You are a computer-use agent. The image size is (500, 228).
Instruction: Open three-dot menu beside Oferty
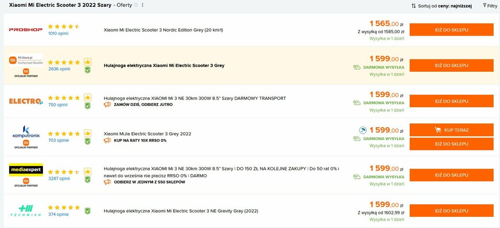pos(143,5)
